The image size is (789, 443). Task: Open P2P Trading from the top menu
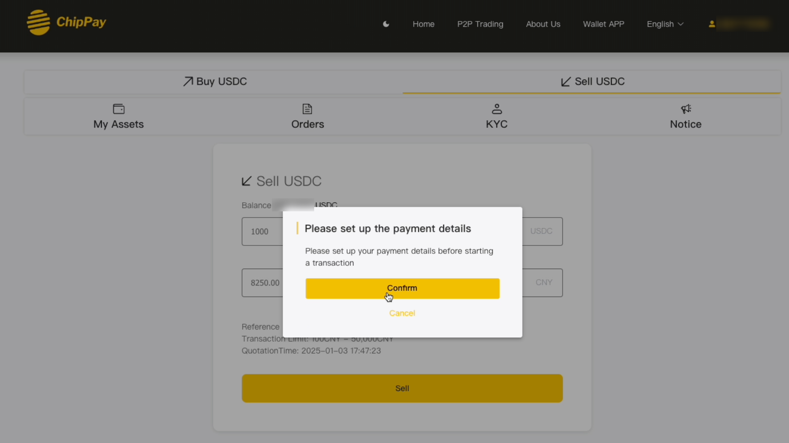click(480, 24)
